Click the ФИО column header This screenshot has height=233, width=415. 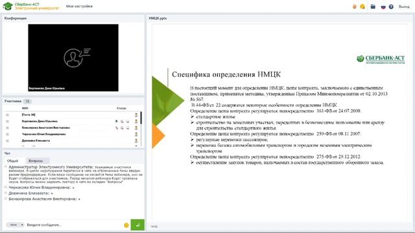click(x=25, y=108)
